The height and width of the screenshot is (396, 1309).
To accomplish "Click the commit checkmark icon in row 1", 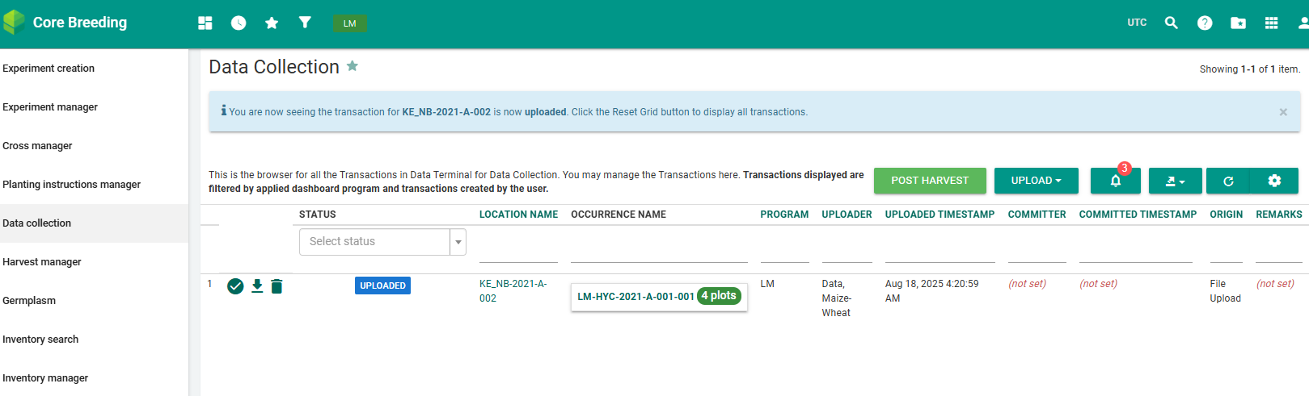I will 235,286.
